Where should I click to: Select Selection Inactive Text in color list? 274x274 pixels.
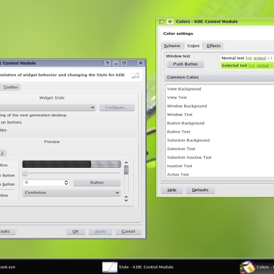pos(189,158)
